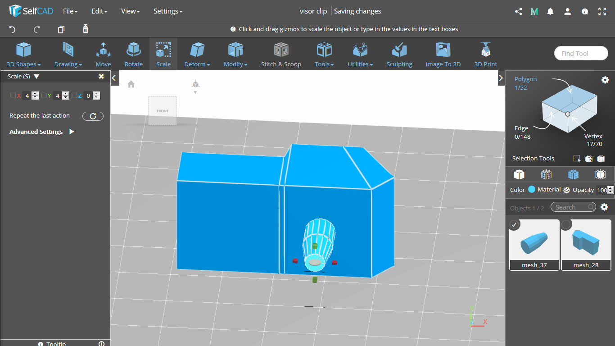The width and height of the screenshot is (615, 346).
Task: Switch to solid plus wireframe blue cube
Action: pyautogui.click(x=573, y=174)
